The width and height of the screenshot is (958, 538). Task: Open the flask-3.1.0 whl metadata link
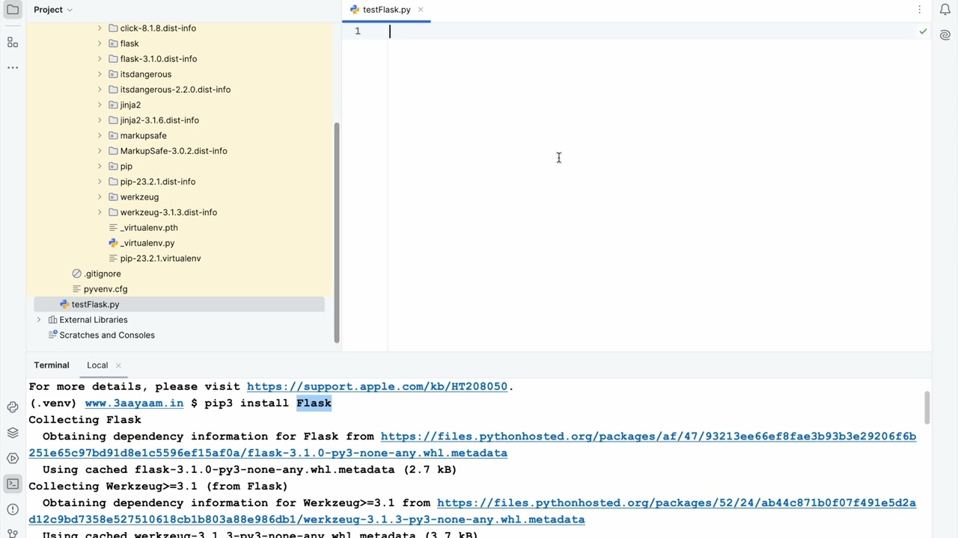point(268,453)
